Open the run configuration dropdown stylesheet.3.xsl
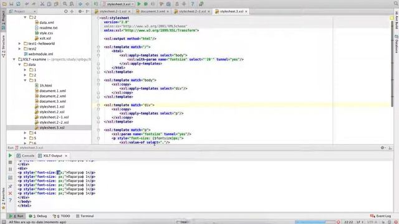Viewport: 399px width, 224px height. (x=118, y=4)
